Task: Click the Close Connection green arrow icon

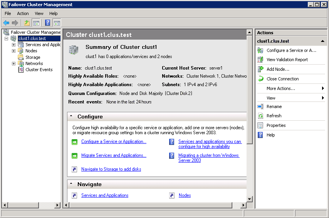Action: click(x=260, y=79)
